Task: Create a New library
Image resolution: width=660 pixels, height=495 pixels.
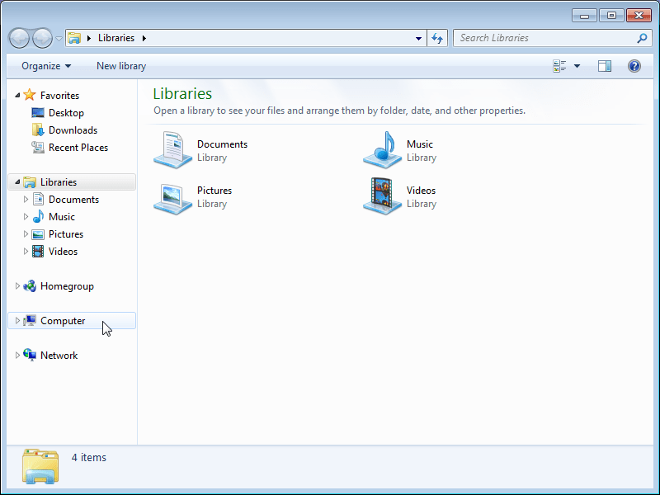Action: (121, 66)
